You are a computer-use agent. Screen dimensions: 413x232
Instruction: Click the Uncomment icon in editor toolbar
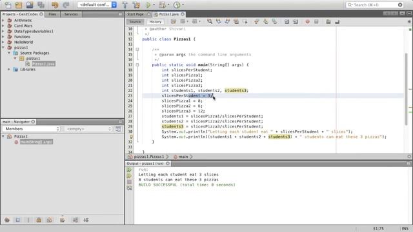pos(337,22)
